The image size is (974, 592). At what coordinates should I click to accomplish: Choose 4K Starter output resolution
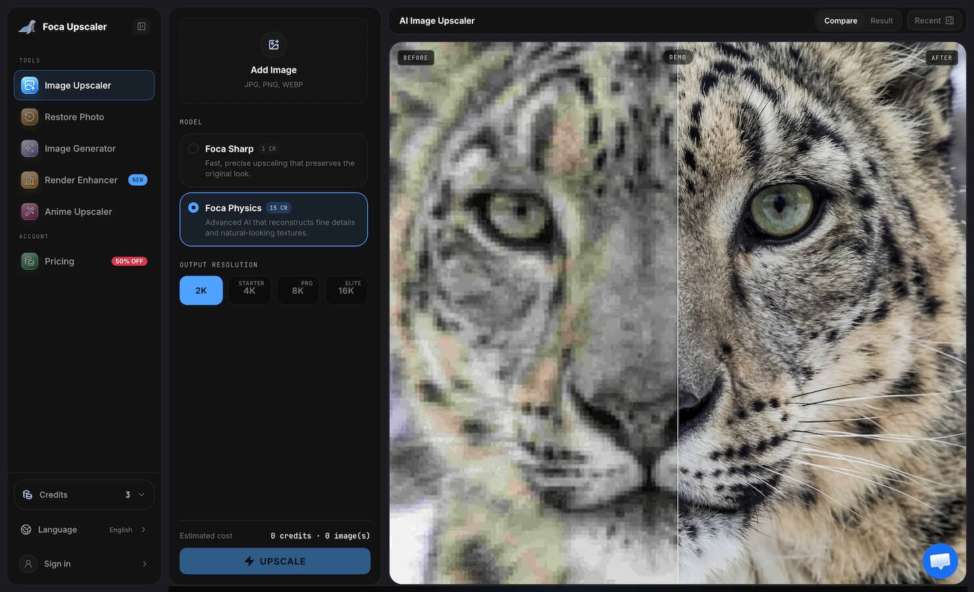[249, 290]
